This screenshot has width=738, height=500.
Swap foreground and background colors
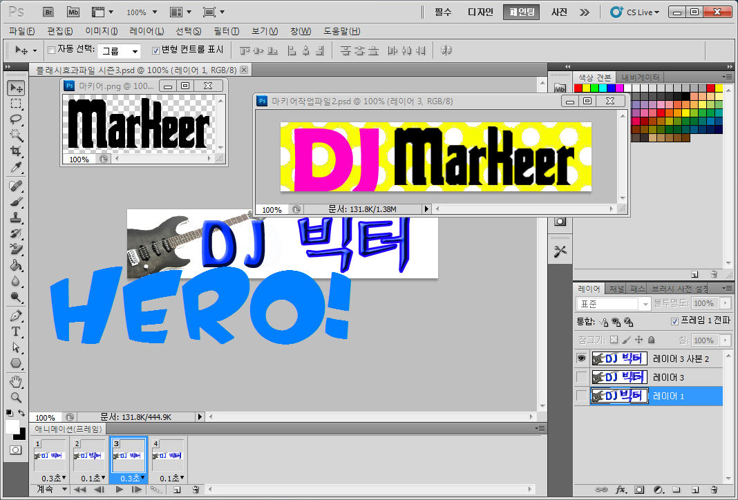[21, 412]
